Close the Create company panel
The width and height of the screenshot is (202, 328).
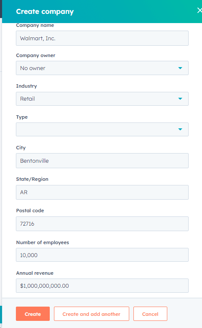coord(199,10)
